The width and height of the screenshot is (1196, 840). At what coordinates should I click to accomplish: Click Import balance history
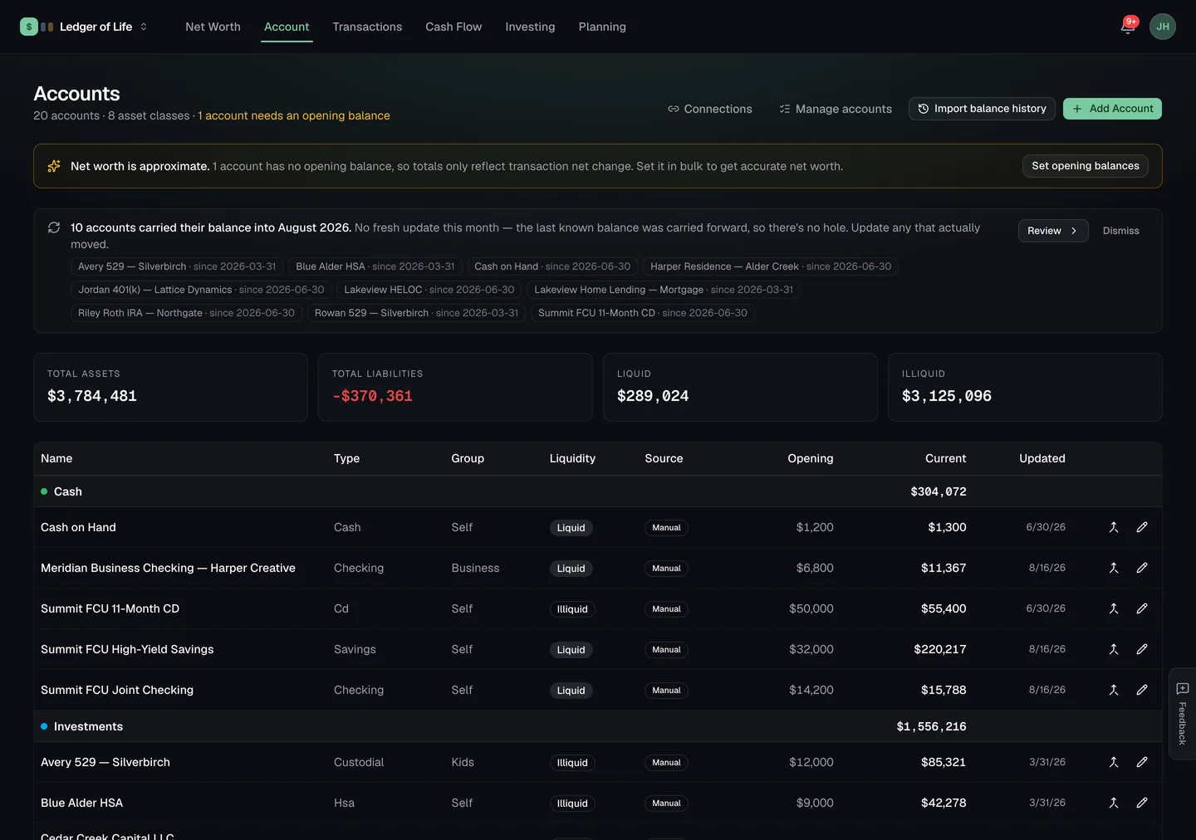coord(982,109)
